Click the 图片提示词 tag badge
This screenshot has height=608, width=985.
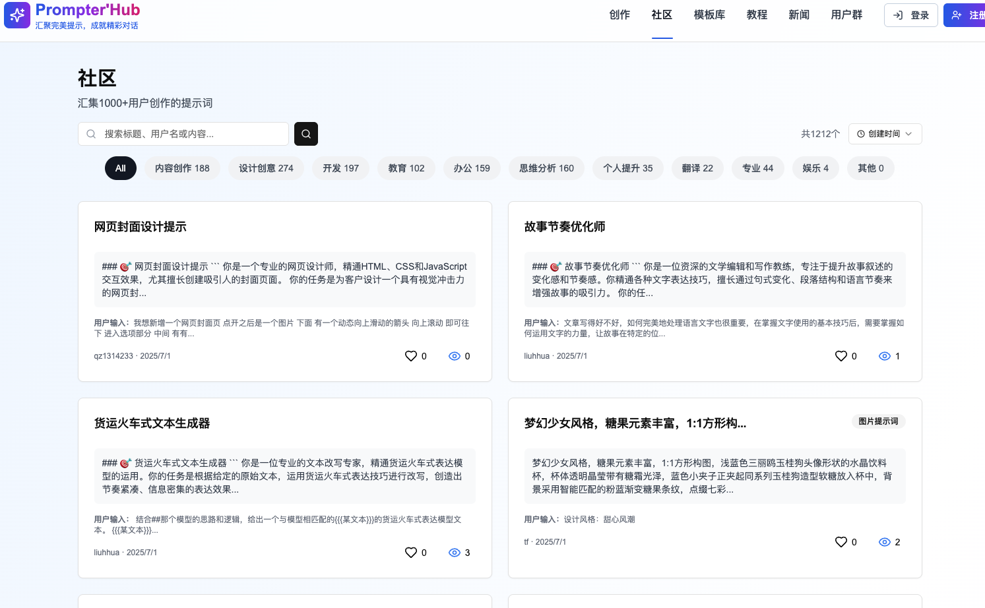point(878,421)
